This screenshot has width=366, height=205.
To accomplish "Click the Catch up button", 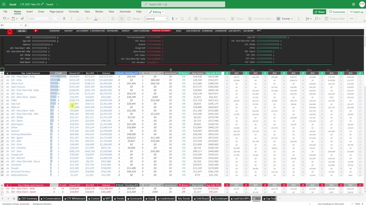I will pos(356,12).
